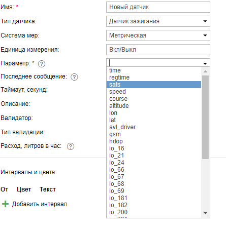Click the dropdown list scroll up arrow
226x232 pixels.
click(205, 71)
